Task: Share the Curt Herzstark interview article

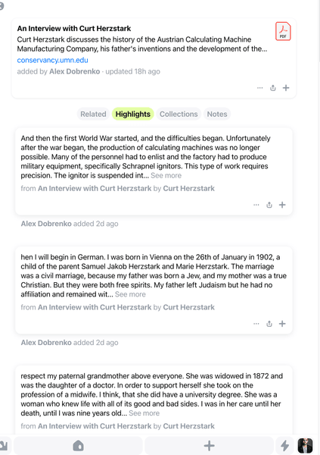Action: tap(273, 88)
